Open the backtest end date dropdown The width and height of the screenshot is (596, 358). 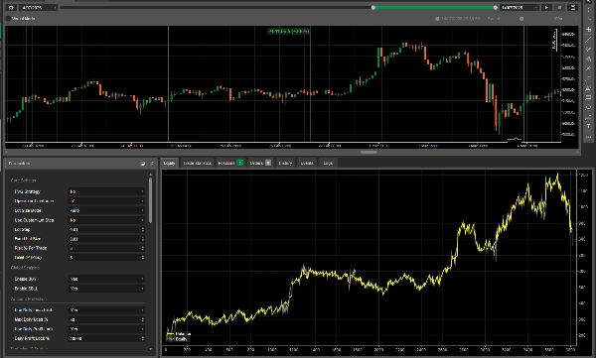point(520,7)
